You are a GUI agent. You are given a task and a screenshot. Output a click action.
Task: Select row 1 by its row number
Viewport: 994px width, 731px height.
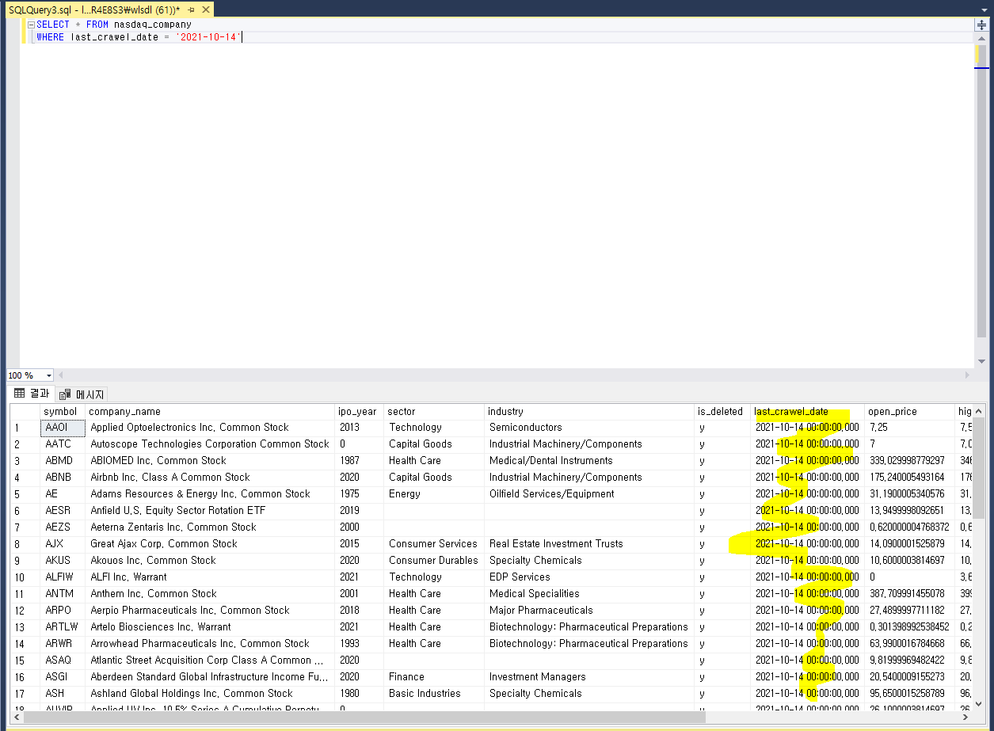[25, 428]
